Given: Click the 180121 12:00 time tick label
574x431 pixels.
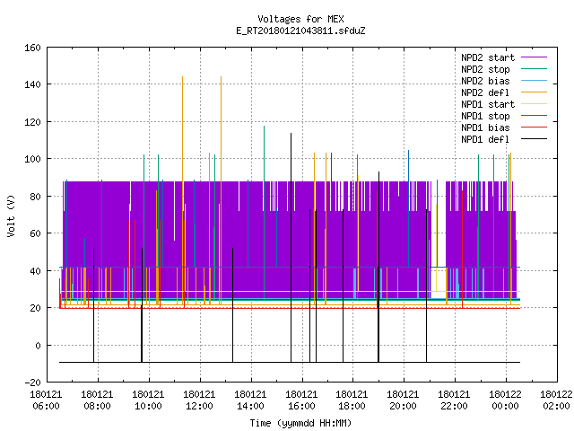Looking at the screenshot, I should [199, 400].
